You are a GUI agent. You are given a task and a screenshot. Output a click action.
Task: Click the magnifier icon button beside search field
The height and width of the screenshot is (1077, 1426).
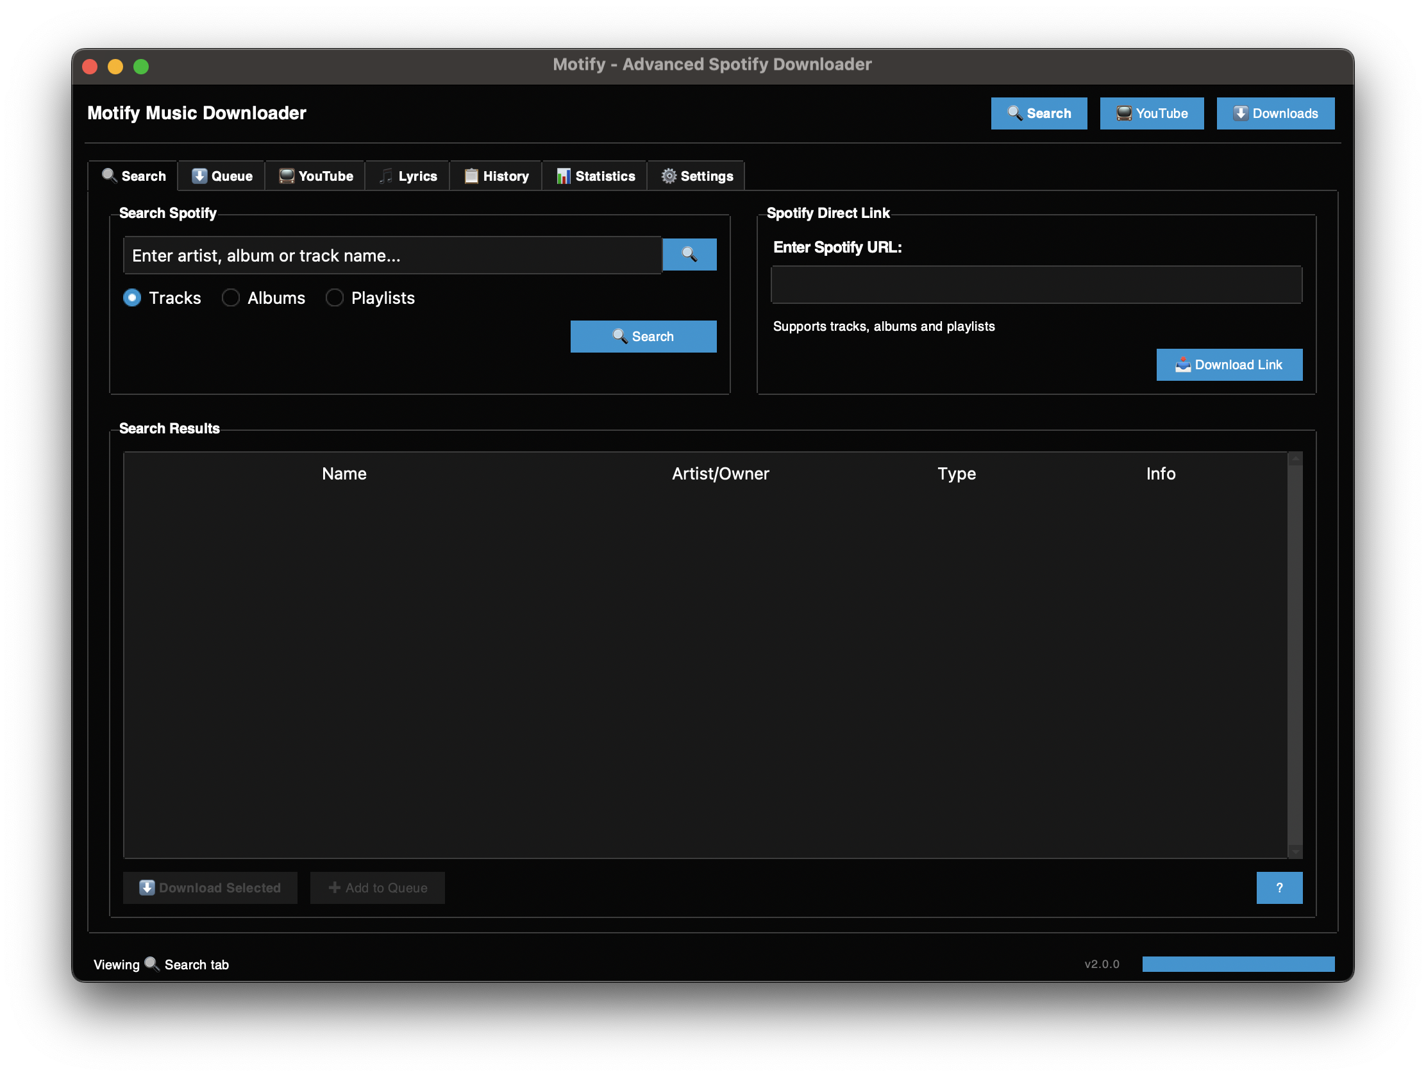(689, 255)
